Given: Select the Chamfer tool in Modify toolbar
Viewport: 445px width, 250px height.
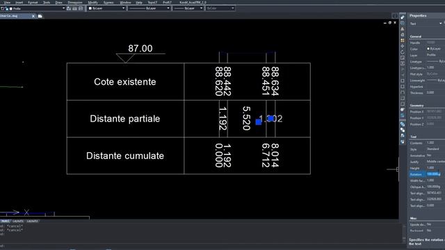Looking at the screenshot, I should [x=403, y=99].
